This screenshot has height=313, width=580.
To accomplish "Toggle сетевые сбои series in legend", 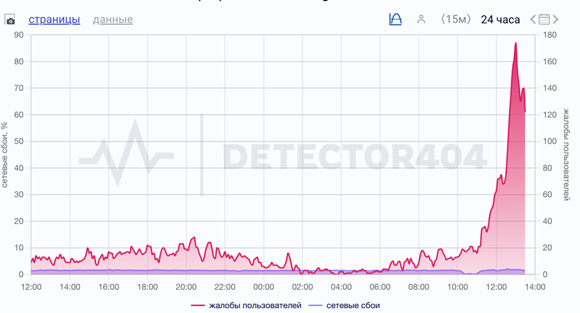I will point(353,306).
